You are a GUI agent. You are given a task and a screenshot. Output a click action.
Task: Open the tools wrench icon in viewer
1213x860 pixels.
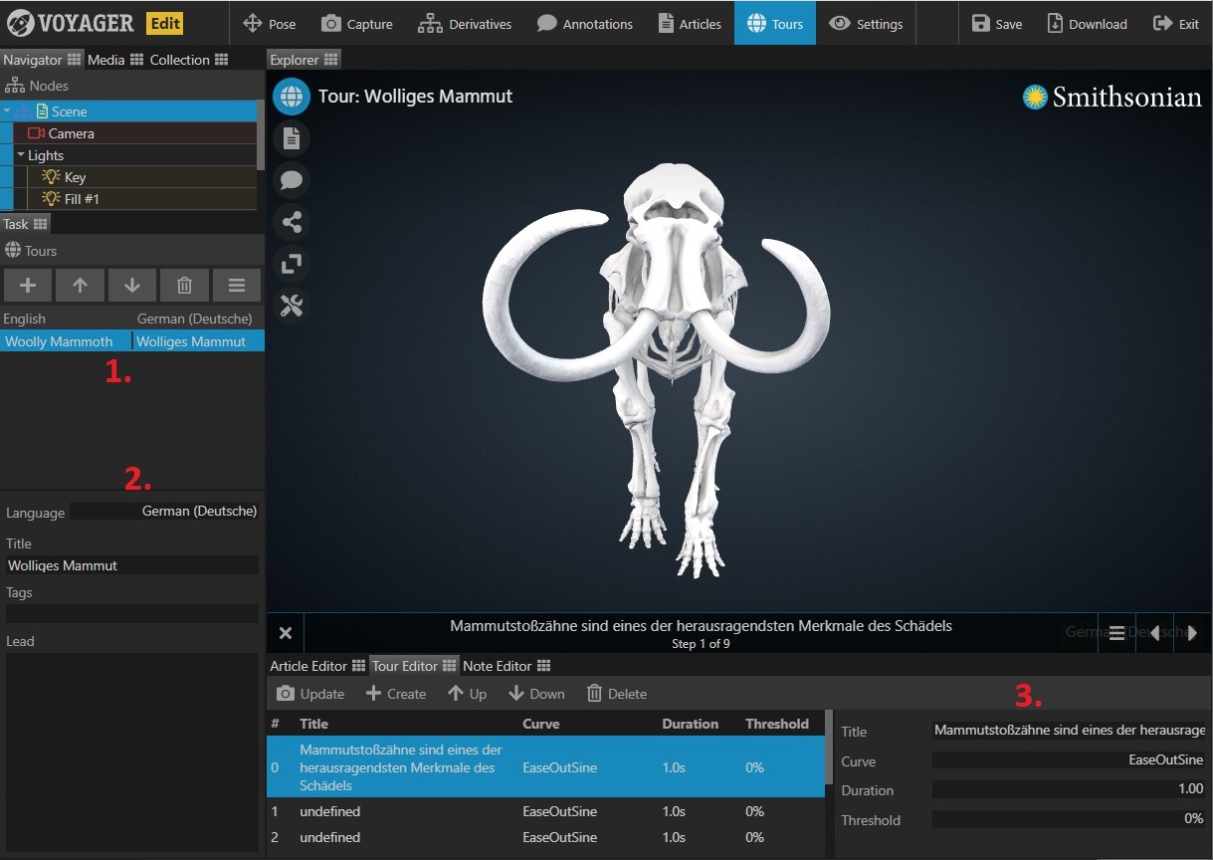pos(292,306)
